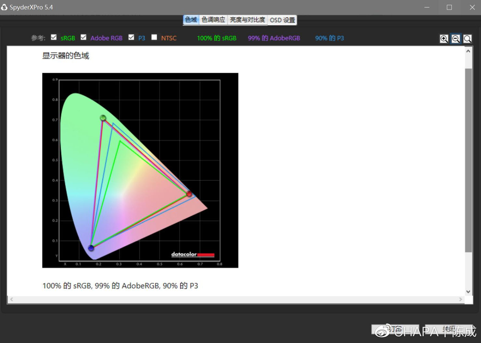Click the vertical scrollbar thumb
This screenshot has width=481, height=343.
[468, 160]
